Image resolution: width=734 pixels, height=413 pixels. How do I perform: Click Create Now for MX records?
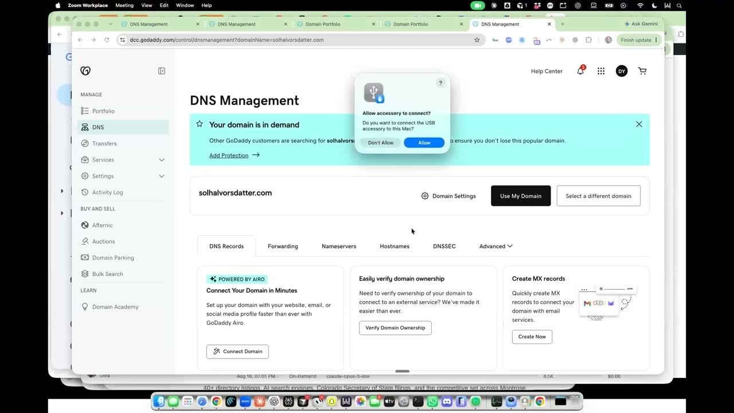click(532, 337)
